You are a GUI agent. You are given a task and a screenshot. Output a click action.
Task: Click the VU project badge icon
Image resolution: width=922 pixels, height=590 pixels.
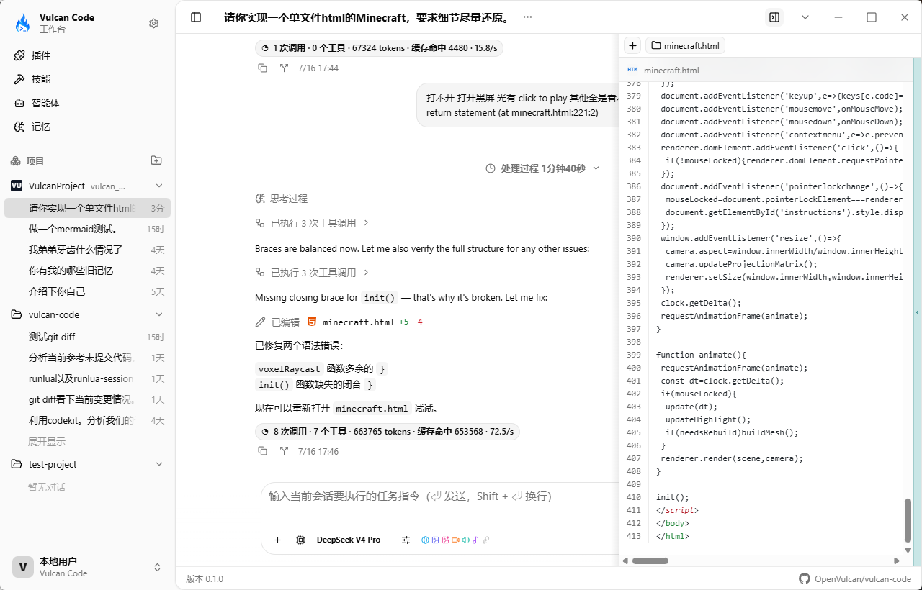(x=17, y=186)
